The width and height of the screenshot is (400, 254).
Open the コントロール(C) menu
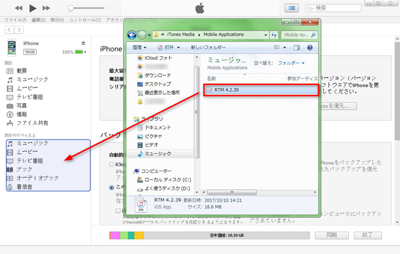[85, 20]
